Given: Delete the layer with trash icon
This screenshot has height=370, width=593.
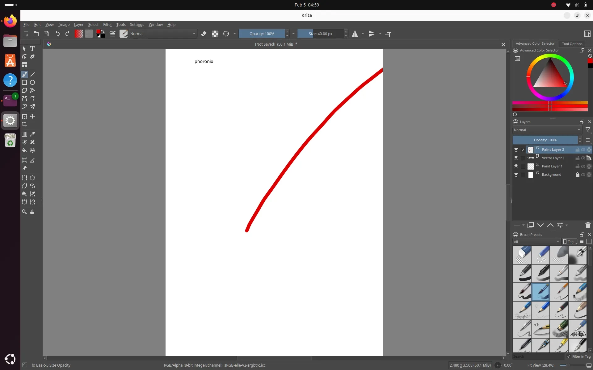Looking at the screenshot, I should point(588,225).
